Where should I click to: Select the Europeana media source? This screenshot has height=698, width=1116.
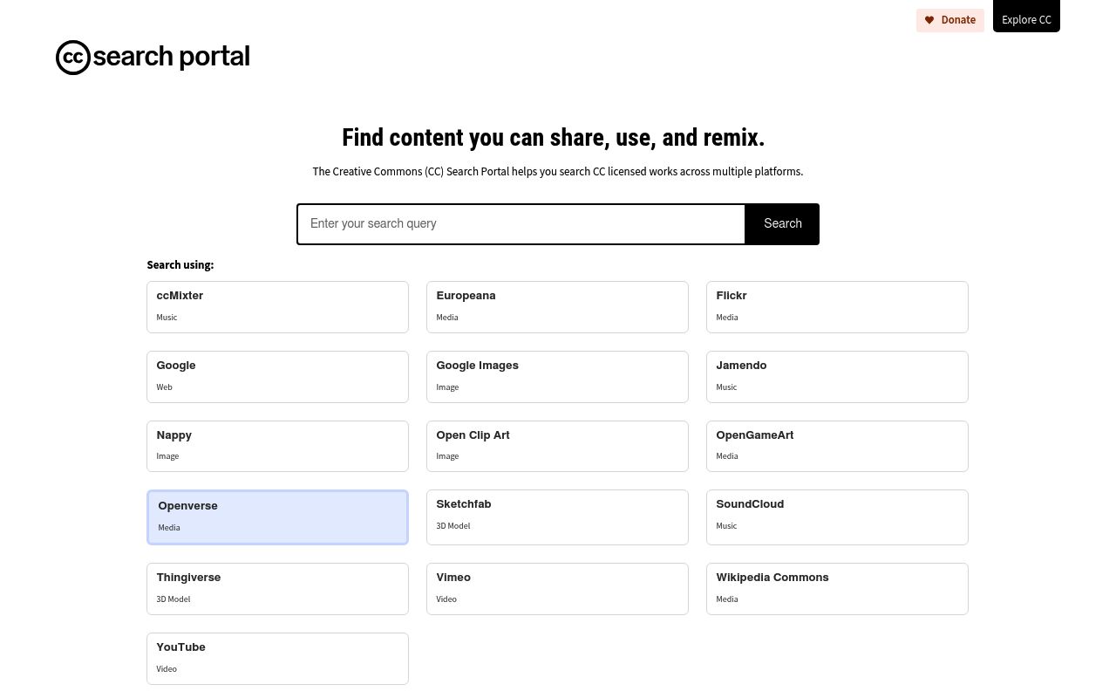tap(557, 306)
